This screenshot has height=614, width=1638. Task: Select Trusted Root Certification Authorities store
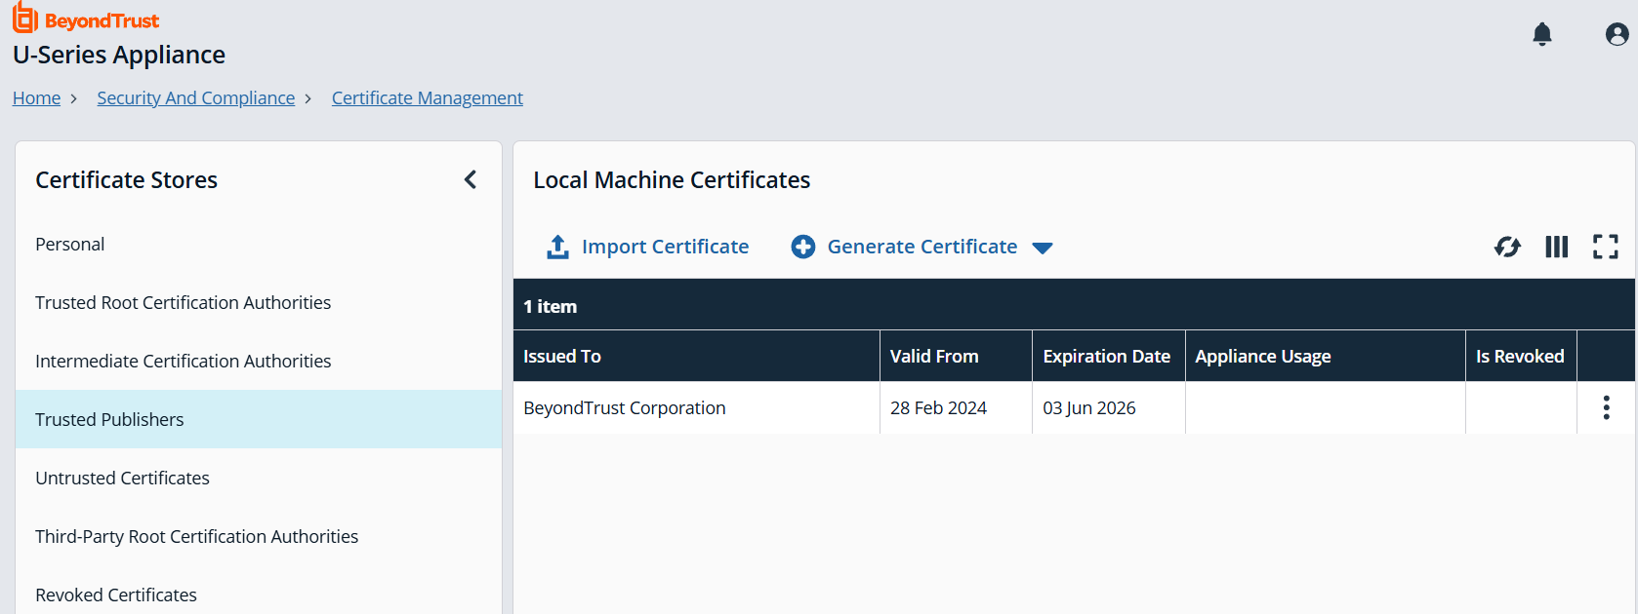point(183,303)
